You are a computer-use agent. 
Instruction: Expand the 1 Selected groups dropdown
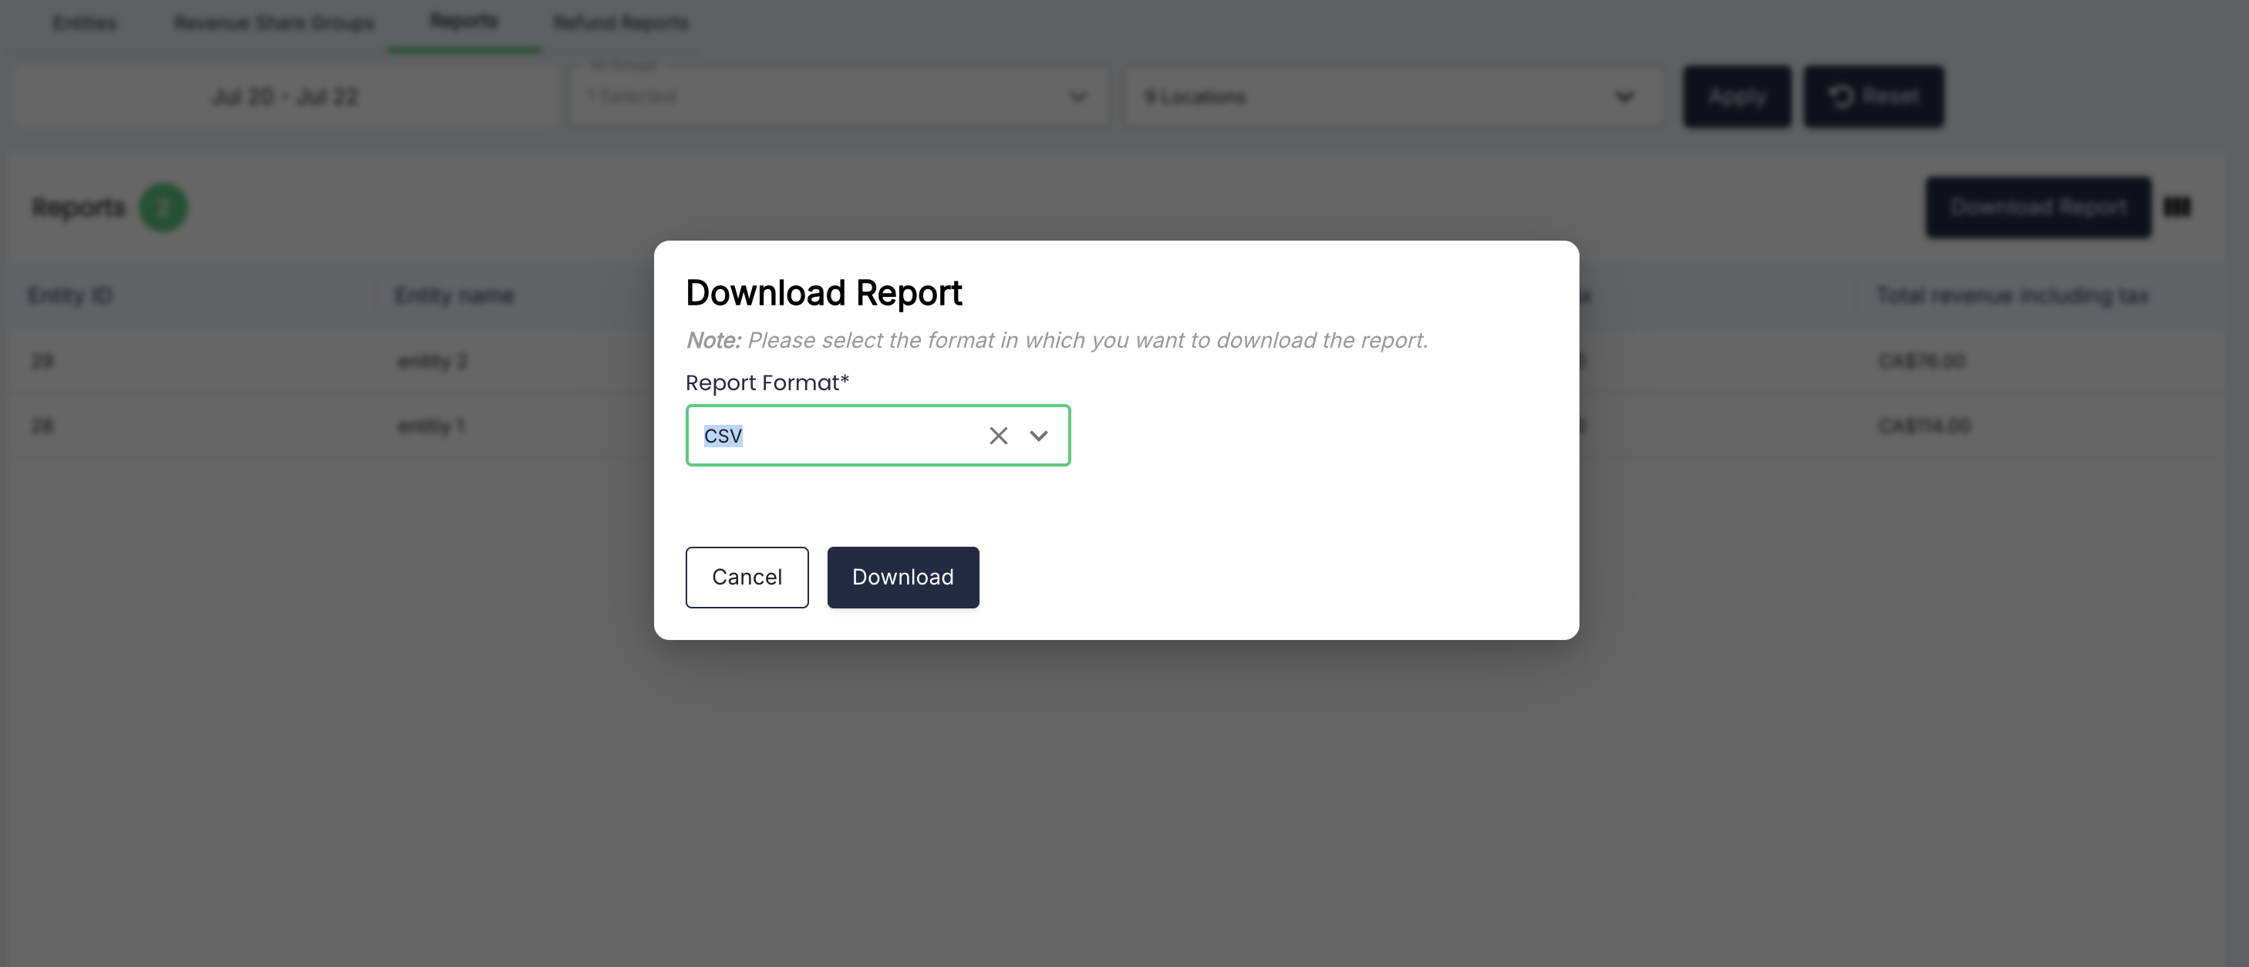(839, 97)
